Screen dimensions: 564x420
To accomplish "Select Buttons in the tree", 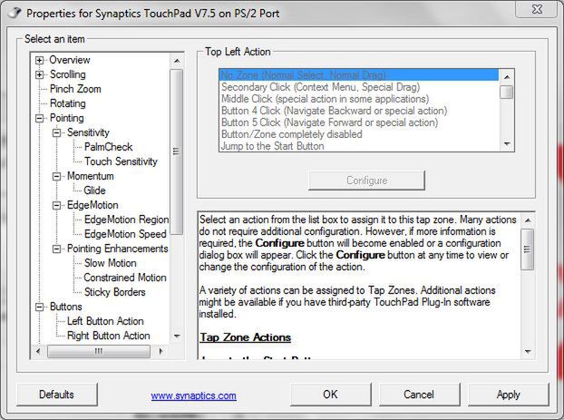I will [x=66, y=307].
